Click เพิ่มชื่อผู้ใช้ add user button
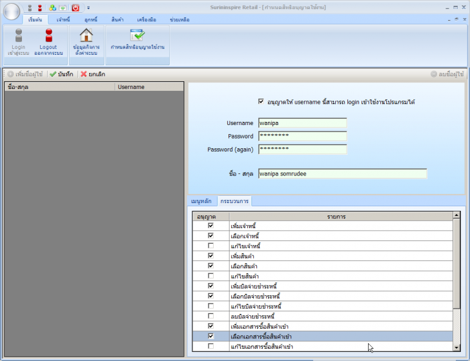Screen dimensions: 470x361 25,74
